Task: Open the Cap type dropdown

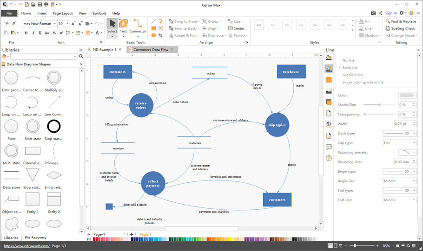Action: point(399,143)
